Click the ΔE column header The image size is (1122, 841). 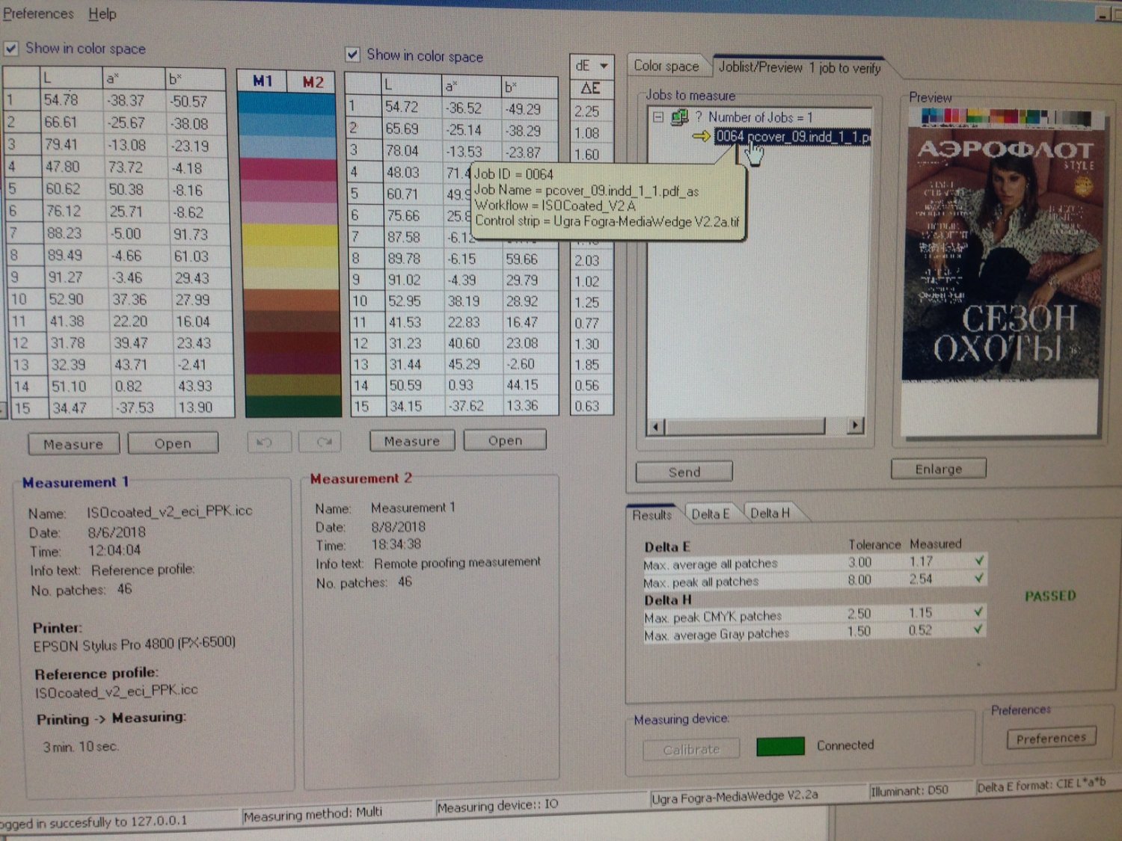[x=591, y=88]
